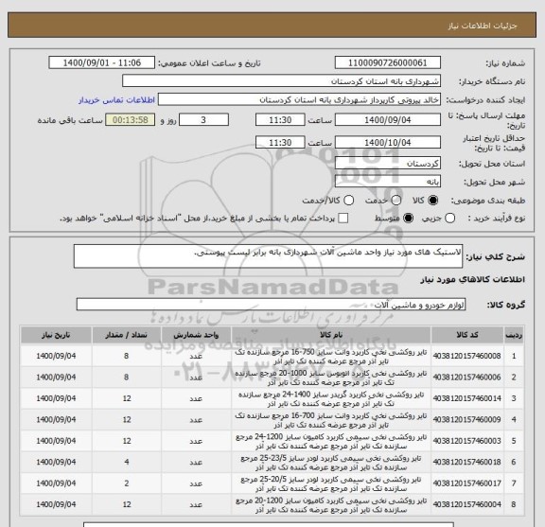Select the متوسط purchase type radio
Image resolution: width=545 pixels, height=527 pixels.
click(x=408, y=219)
